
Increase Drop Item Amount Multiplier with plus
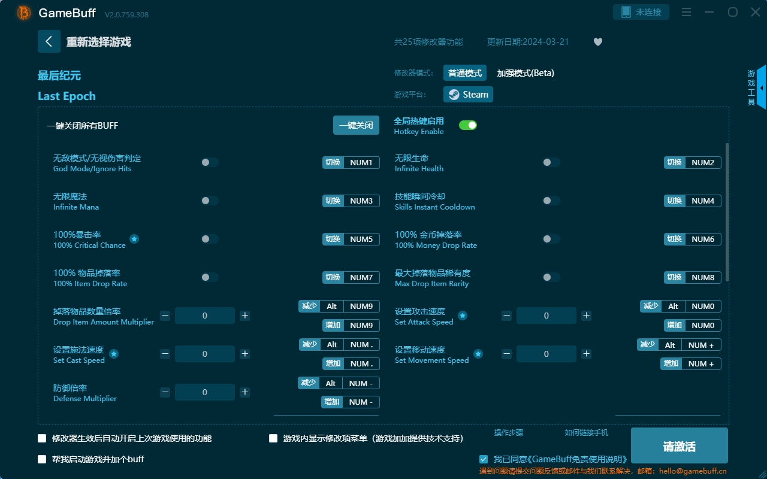point(244,316)
